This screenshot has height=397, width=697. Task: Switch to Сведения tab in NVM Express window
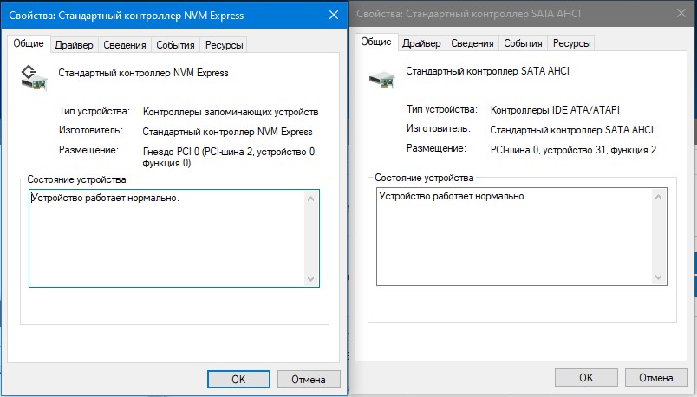tap(125, 45)
